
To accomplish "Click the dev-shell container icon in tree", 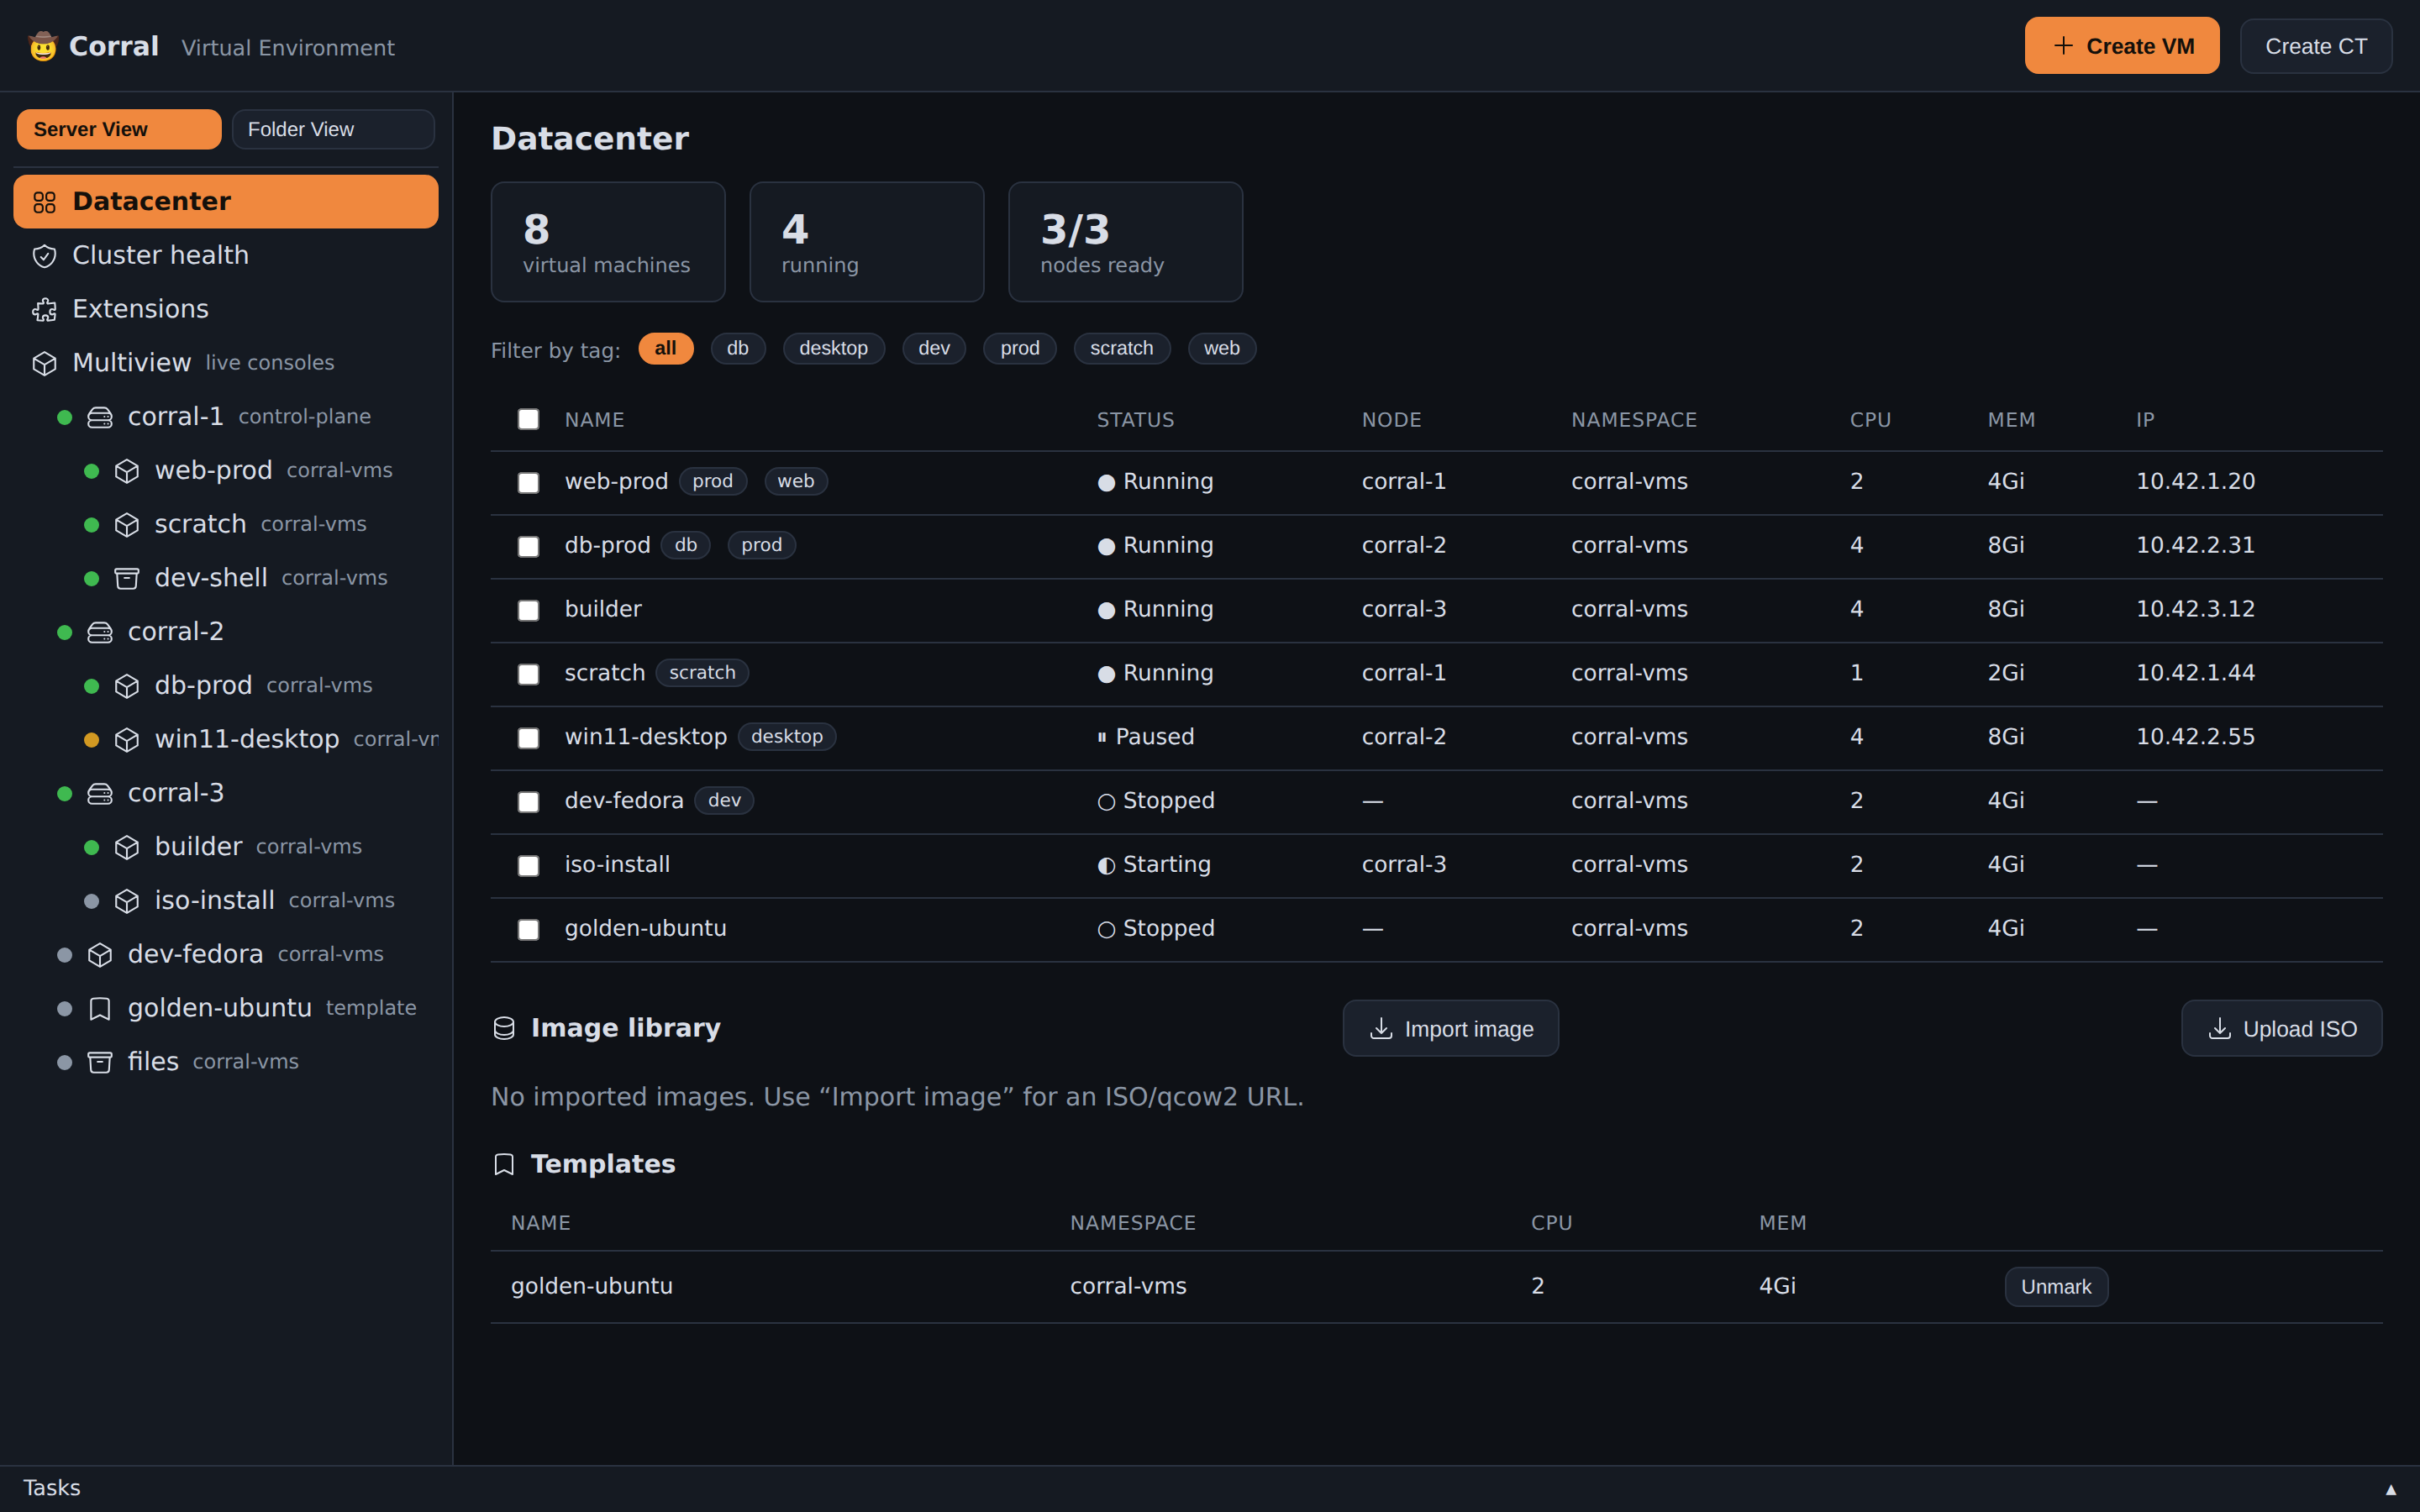I will pyautogui.click(x=127, y=578).
